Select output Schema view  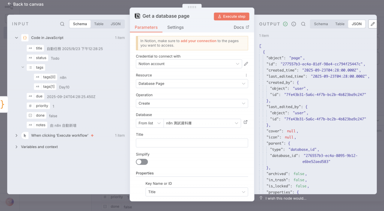[x=321, y=24]
